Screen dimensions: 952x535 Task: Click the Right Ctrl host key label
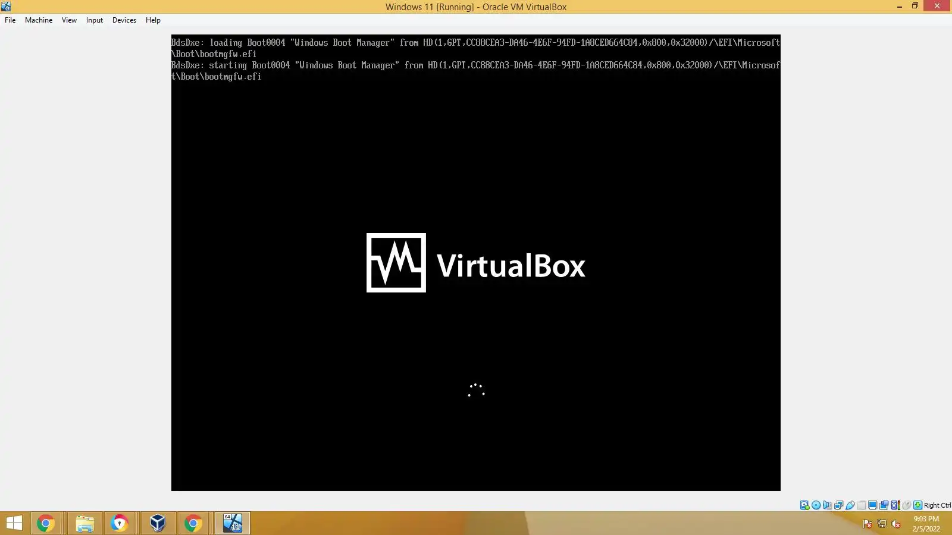tap(937, 505)
